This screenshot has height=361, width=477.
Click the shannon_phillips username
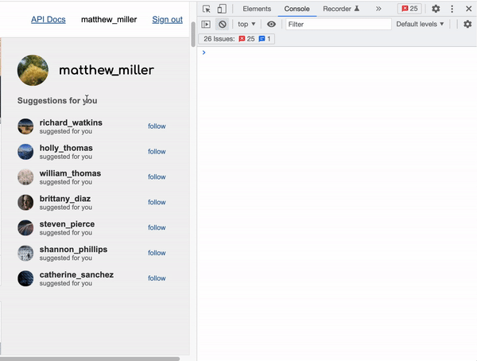[x=73, y=250]
